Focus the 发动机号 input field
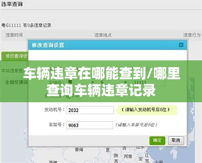This screenshot has height=163, width=202. coord(90,110)
